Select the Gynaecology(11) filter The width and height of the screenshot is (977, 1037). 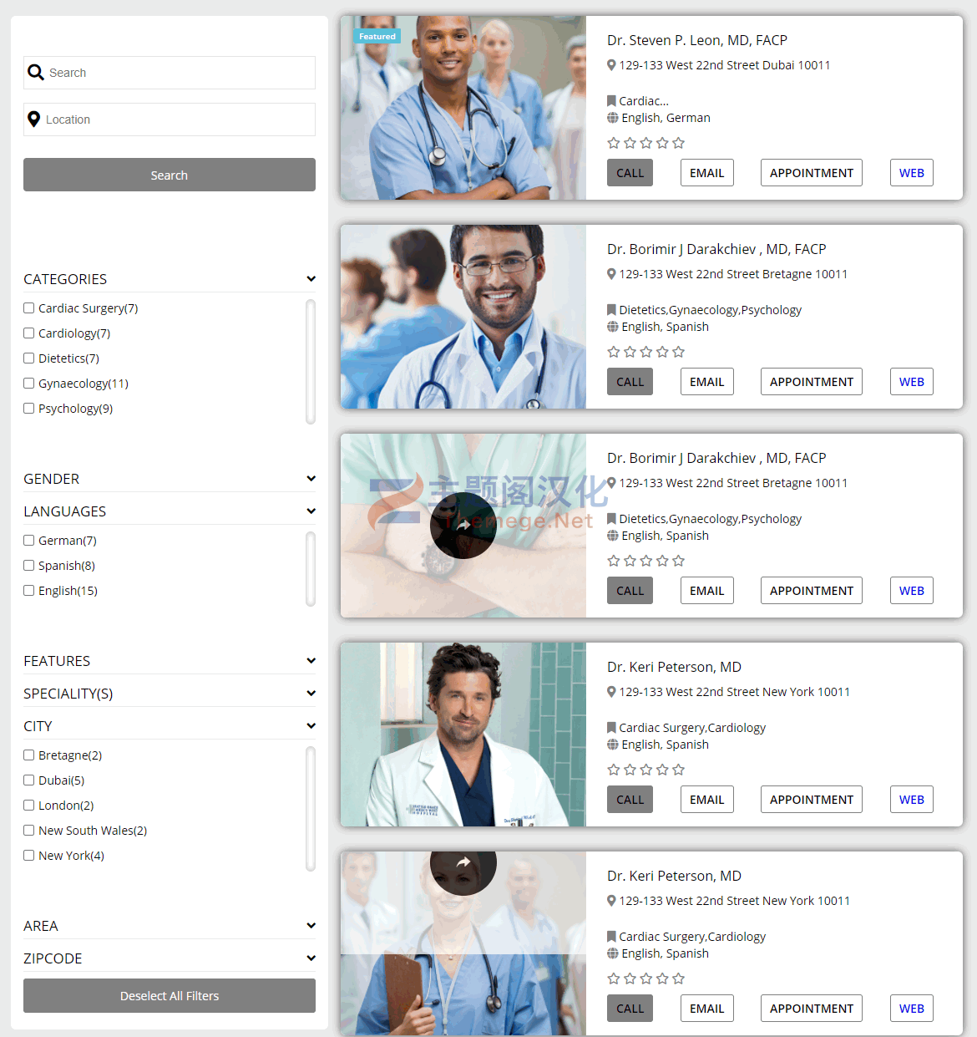pyautogui.click(x=29, y=384)
